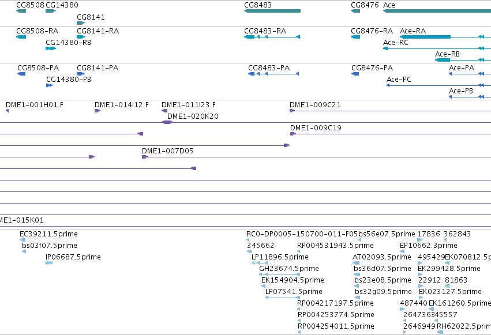Click the RP004253774.5prime EST glyph

click(x=299, y=321)
